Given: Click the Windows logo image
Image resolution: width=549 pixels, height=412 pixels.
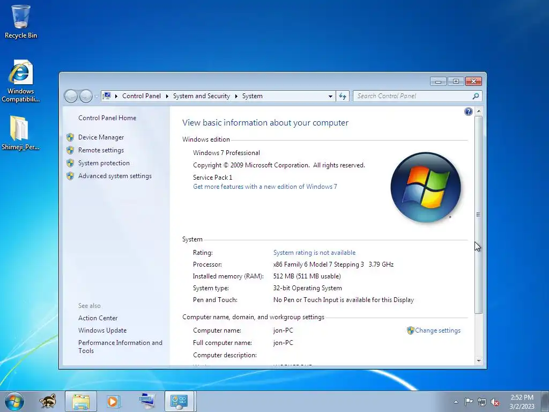Looking at the screenshot, I should [x=425, y=187].
